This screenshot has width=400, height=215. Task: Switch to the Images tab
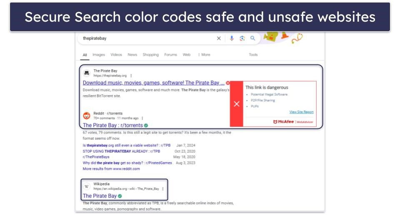pos(99,54)
